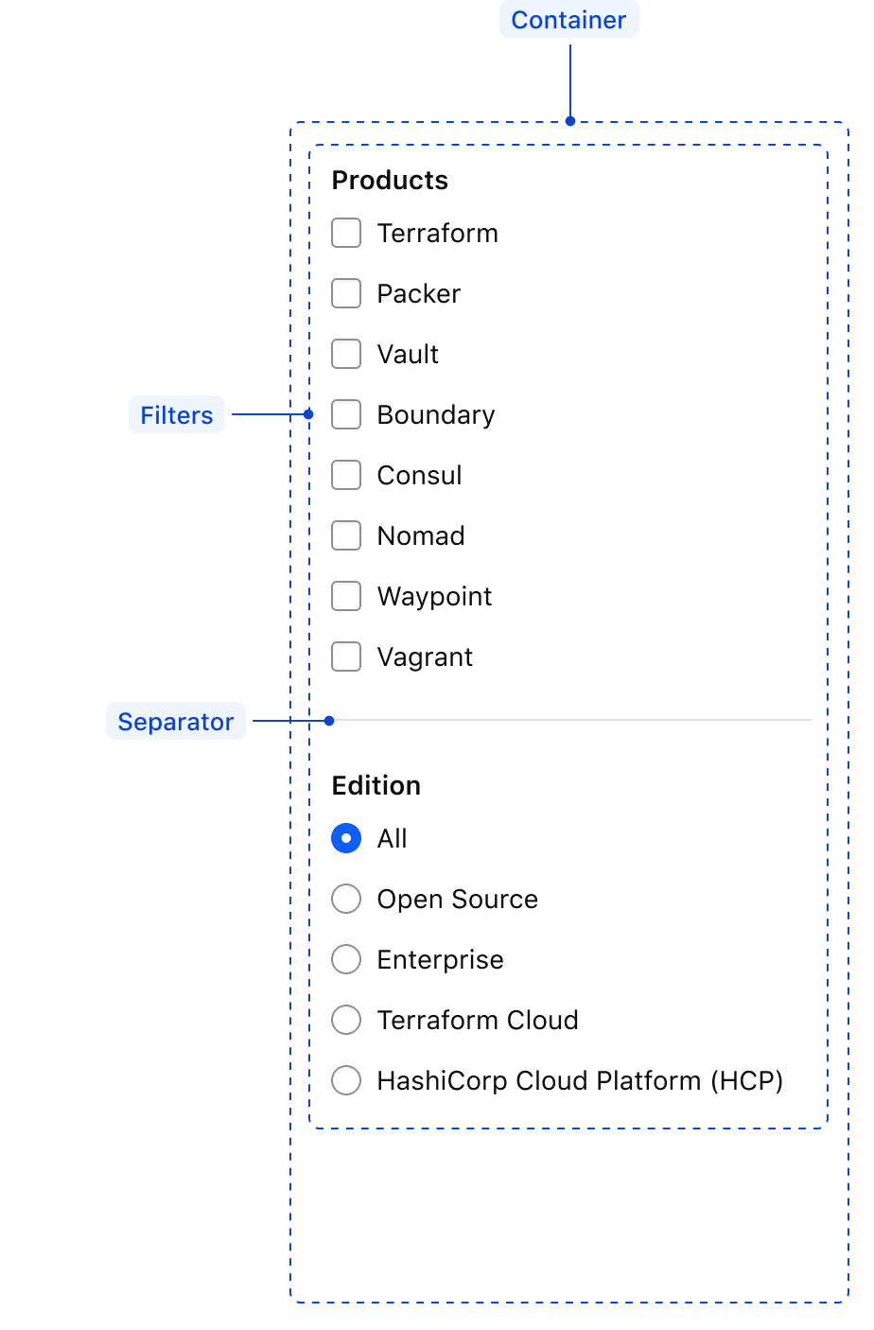Enable the Nomad product filter

pyautogui.click(x=346, y=535)
